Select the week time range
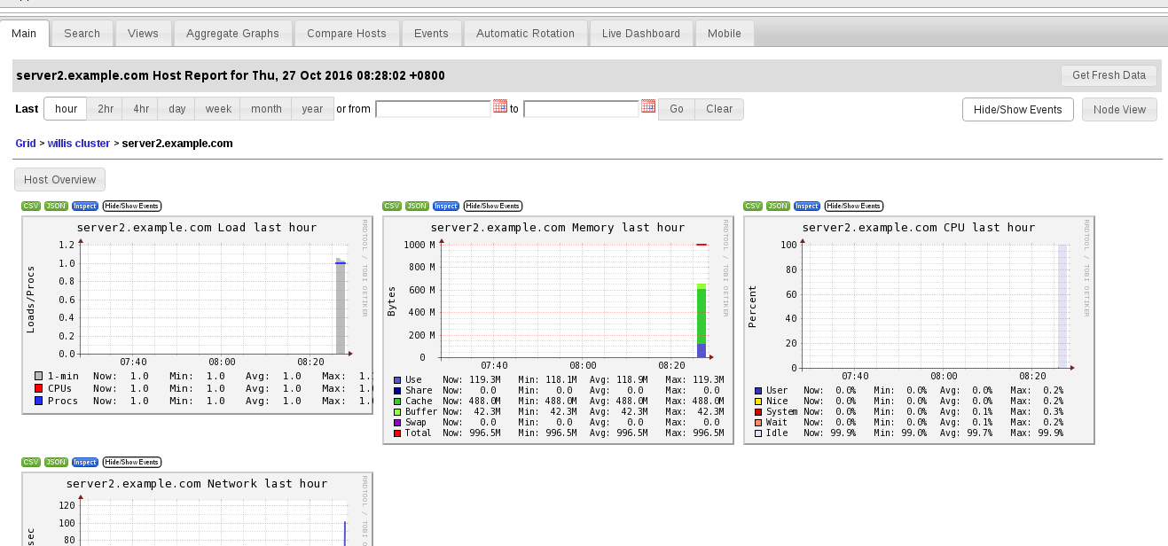1168x546 pixels. coord(218,109)
